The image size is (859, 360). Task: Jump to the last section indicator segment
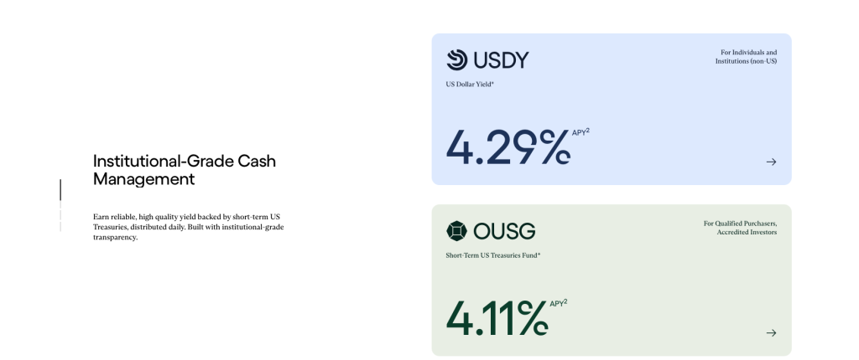(60, 227)
